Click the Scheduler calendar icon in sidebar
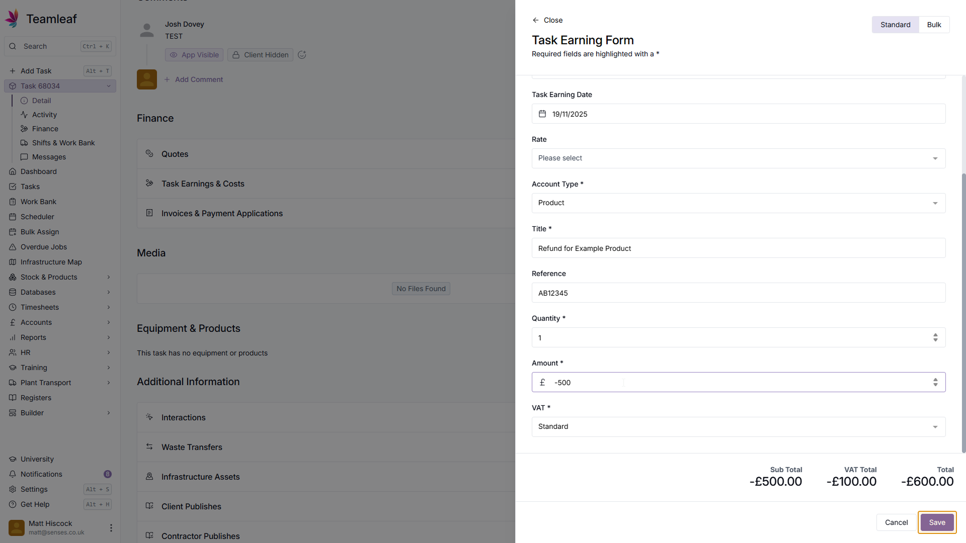The height and width of the screenshot is (543, 966). point(13,217)
